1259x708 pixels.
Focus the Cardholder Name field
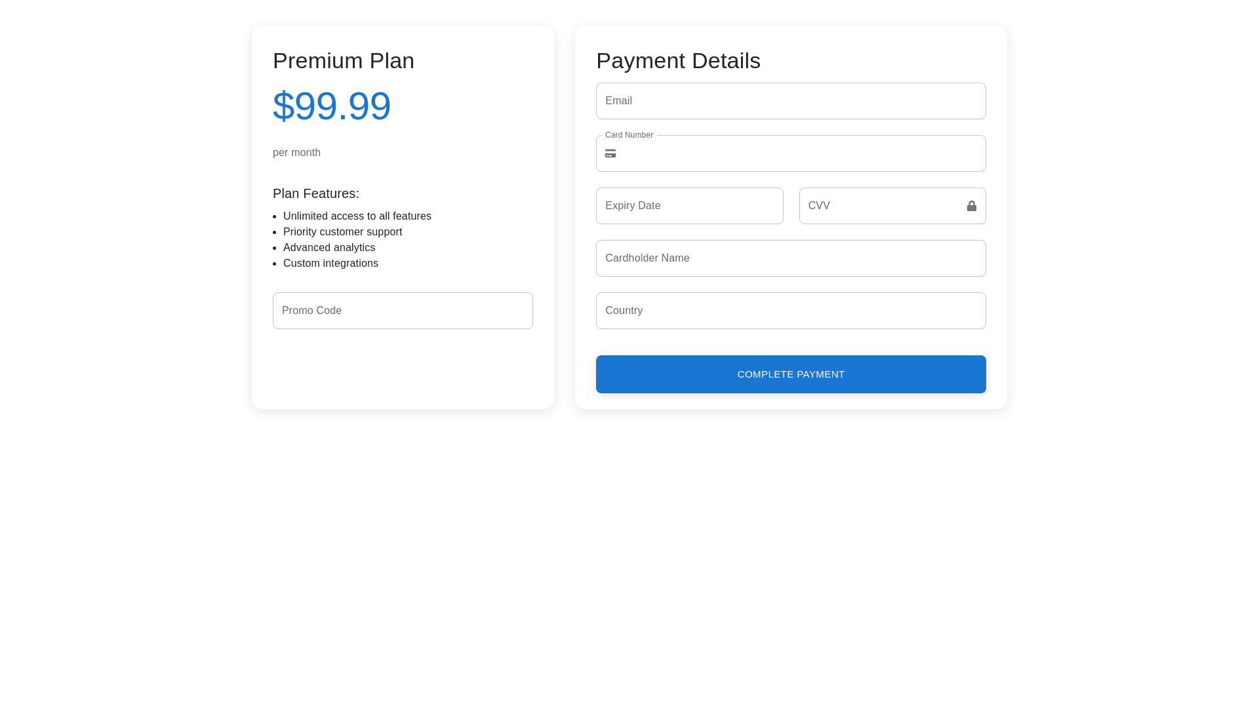(791, 258)
